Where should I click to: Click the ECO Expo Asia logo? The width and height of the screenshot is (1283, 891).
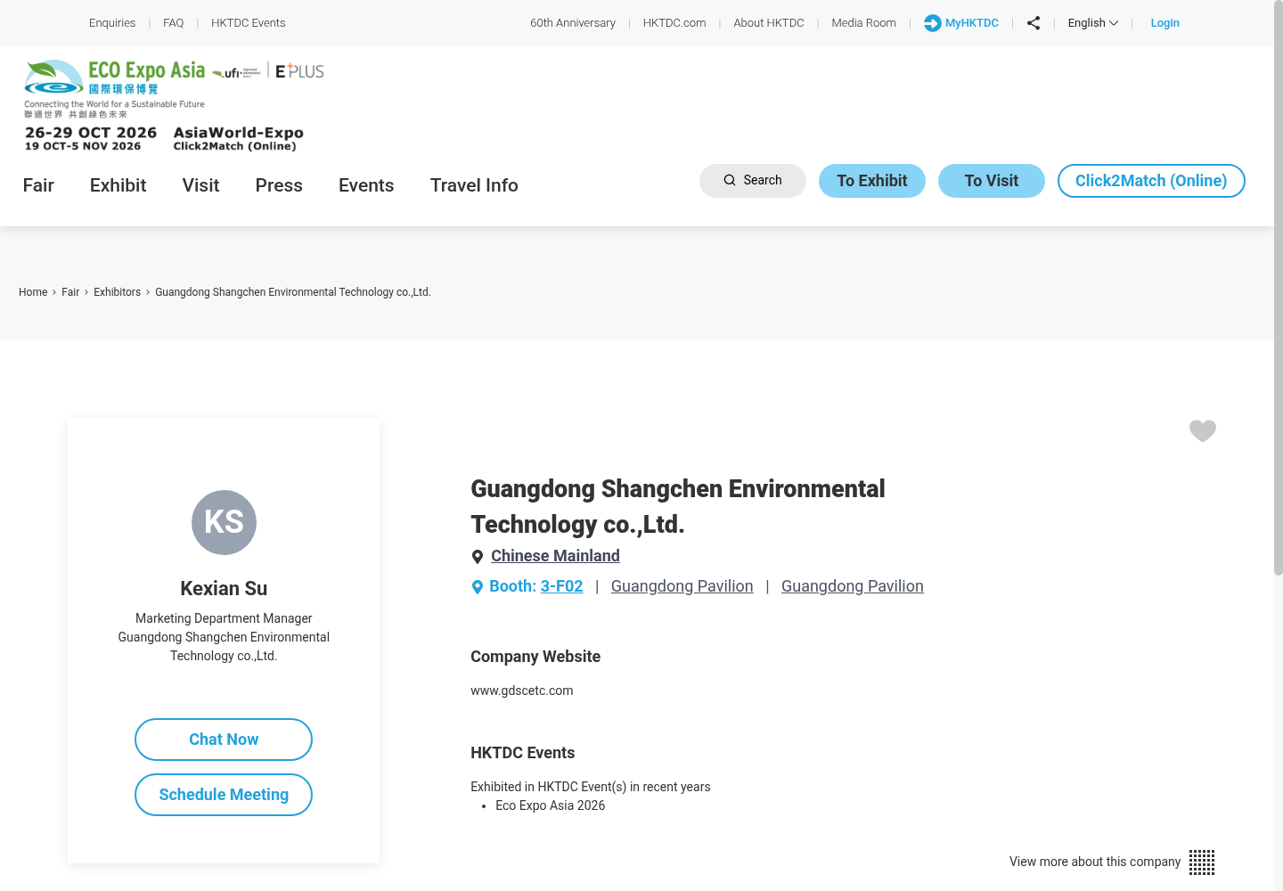pos(115,87)
